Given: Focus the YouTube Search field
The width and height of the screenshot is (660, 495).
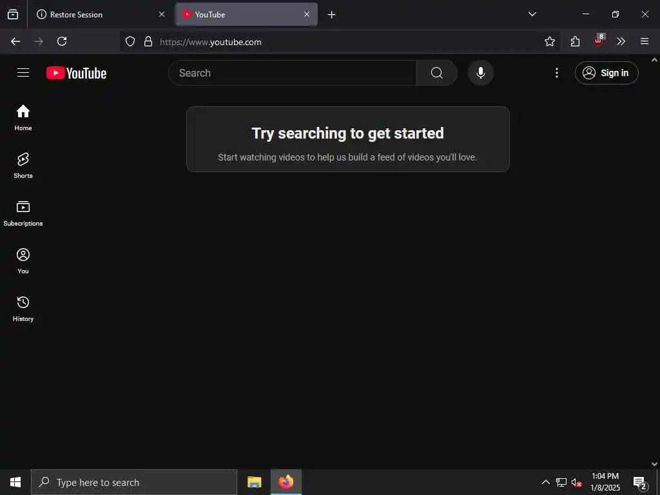Looking at the screenshot, I should (x=292, y=73).
